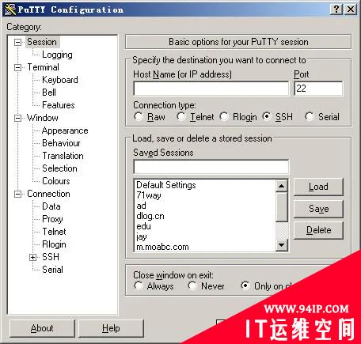Select the jay saved session
Viewport: 361px width, 344px height.
(205, 236)
